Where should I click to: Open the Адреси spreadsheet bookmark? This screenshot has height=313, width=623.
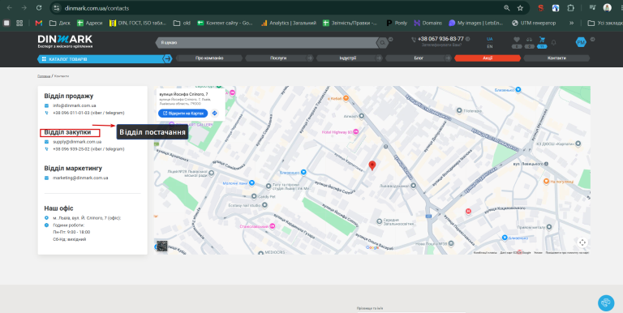89,23
